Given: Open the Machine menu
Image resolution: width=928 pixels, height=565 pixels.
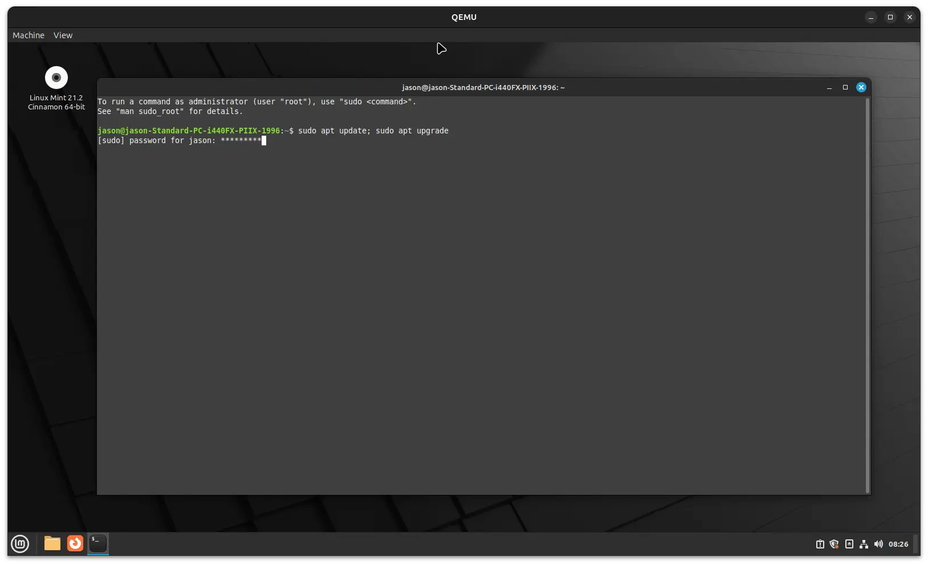Looking at the screenshot, I should [27, 35].
